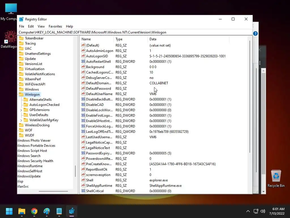Click the values pane vertical scrollbar

pos(250,97)
